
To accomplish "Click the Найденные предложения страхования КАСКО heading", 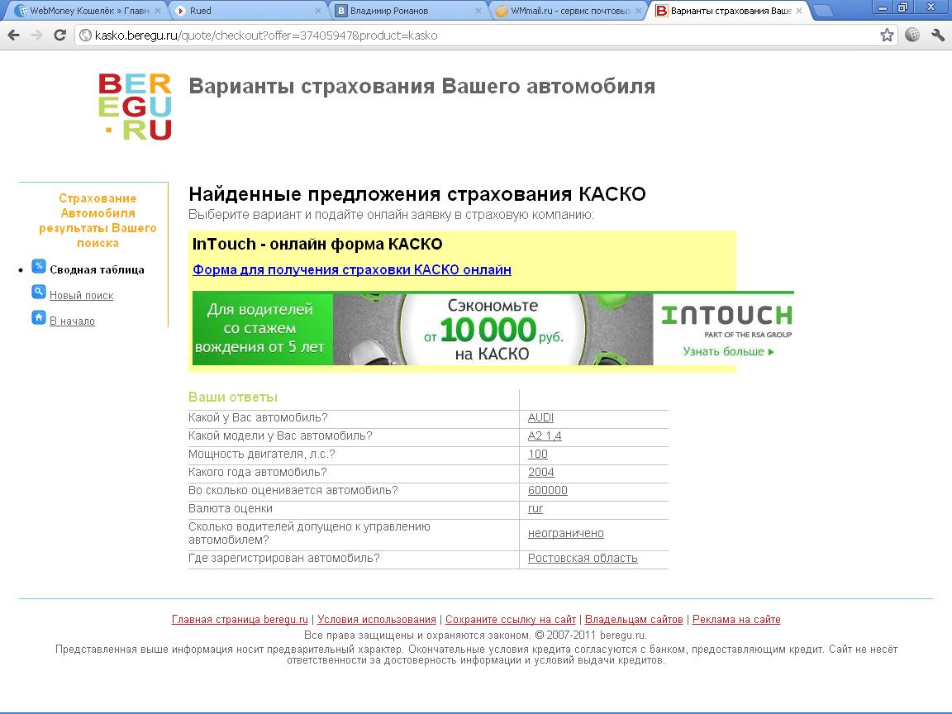I will [x=417, y=194].
